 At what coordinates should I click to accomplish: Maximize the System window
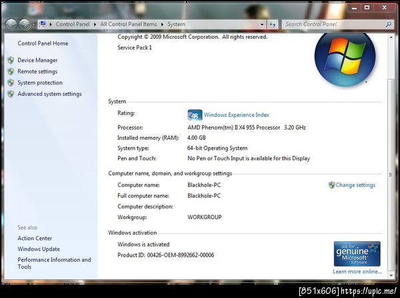367,7
